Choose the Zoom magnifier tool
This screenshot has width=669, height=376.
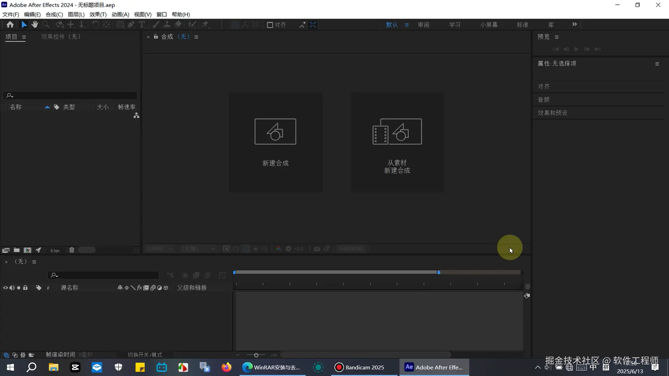46,24
